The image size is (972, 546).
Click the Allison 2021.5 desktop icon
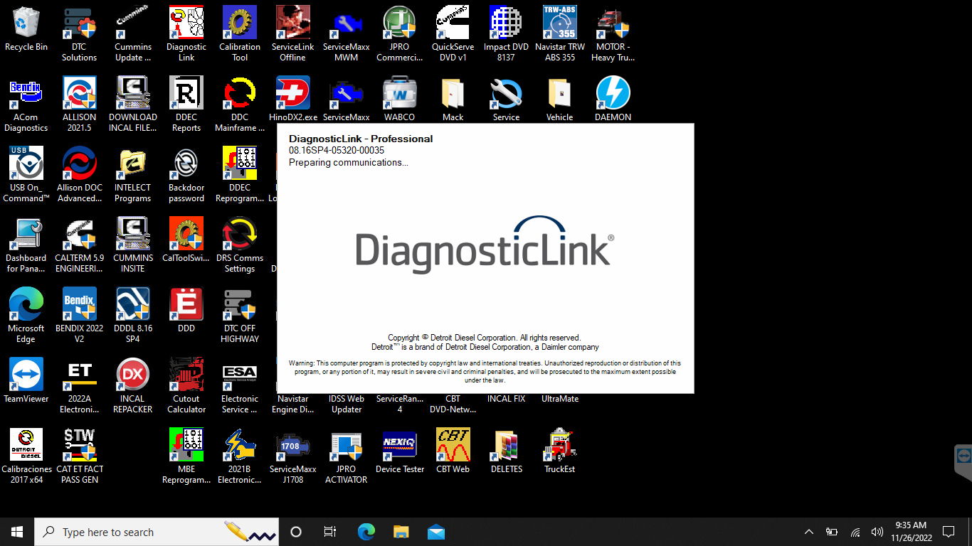[80, 94]
